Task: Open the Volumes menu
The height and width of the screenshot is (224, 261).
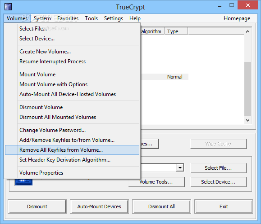Action: click(x=17, y=18)
